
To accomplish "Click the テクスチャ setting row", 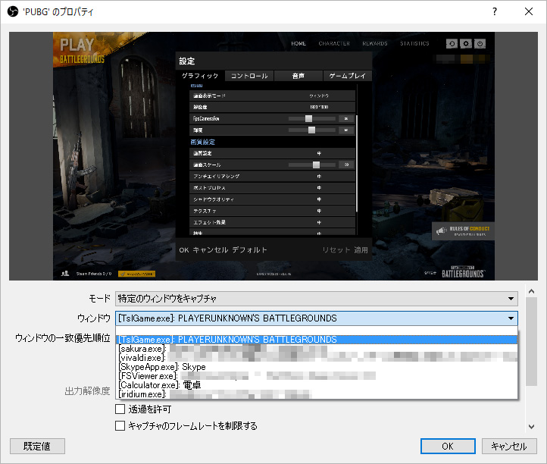I will [273, 211].
